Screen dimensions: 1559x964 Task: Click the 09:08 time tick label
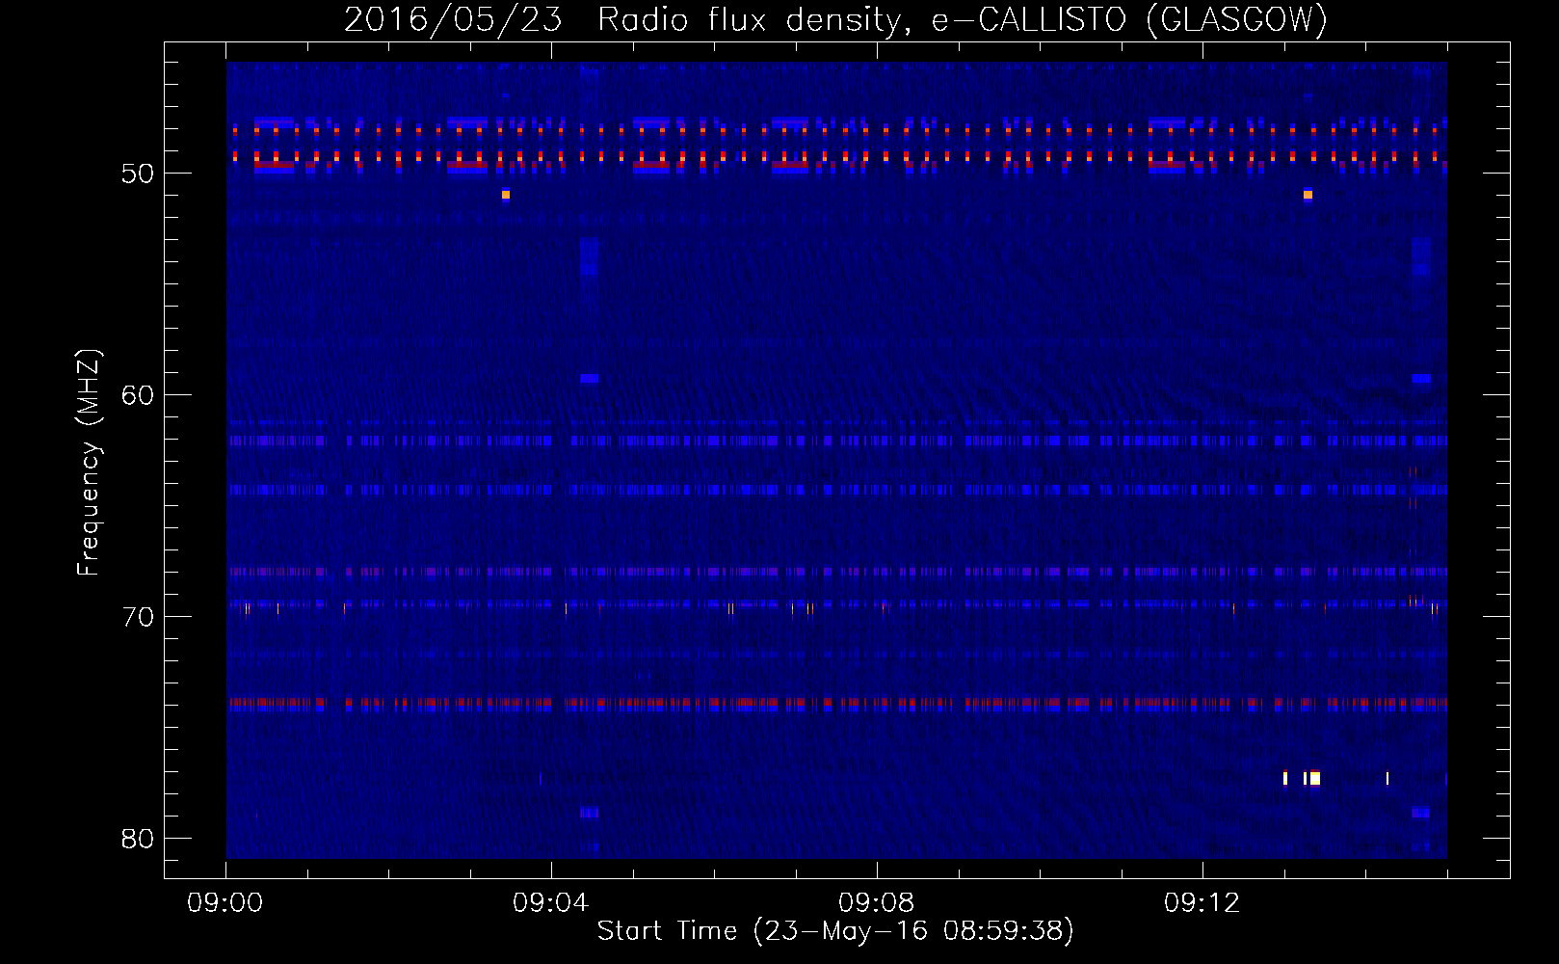click(877, 903)
